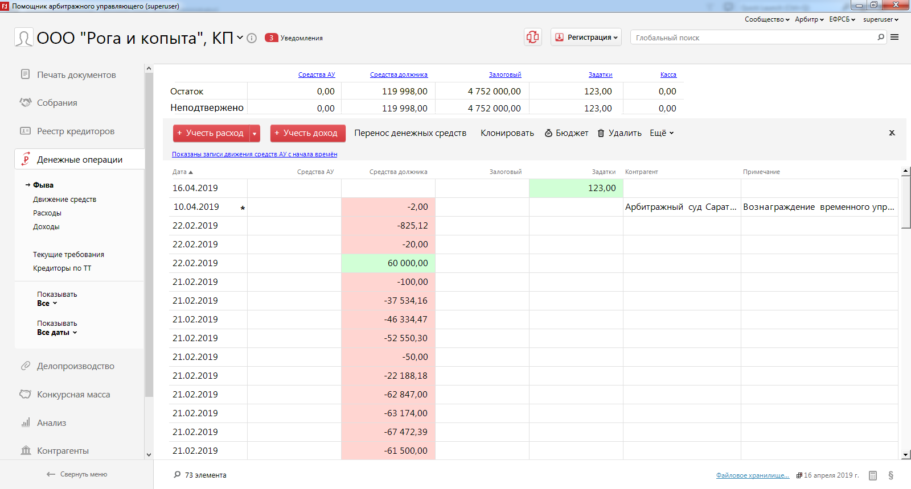This screenshot has height=489, width=911.
Task: Open the calendar icon by 16 апреля 2019
Action: tap(799, 475)
